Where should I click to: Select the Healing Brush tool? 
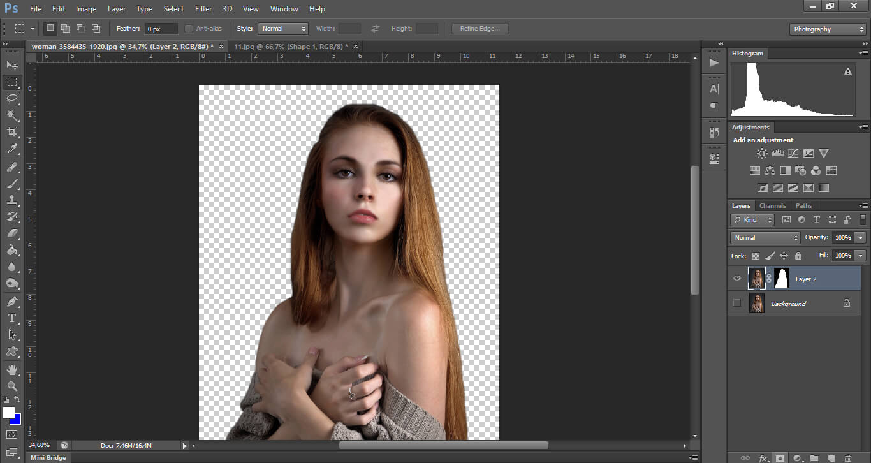(12, 167)
